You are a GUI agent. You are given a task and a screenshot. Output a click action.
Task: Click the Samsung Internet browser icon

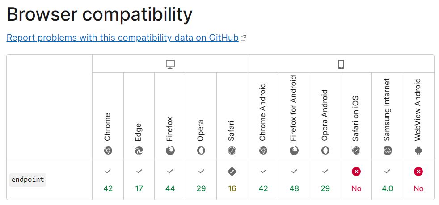387,151
